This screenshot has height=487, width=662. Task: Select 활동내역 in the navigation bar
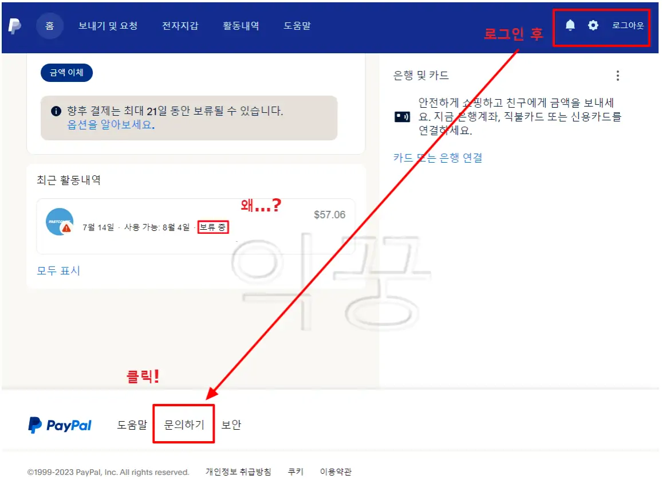point(241,25)
